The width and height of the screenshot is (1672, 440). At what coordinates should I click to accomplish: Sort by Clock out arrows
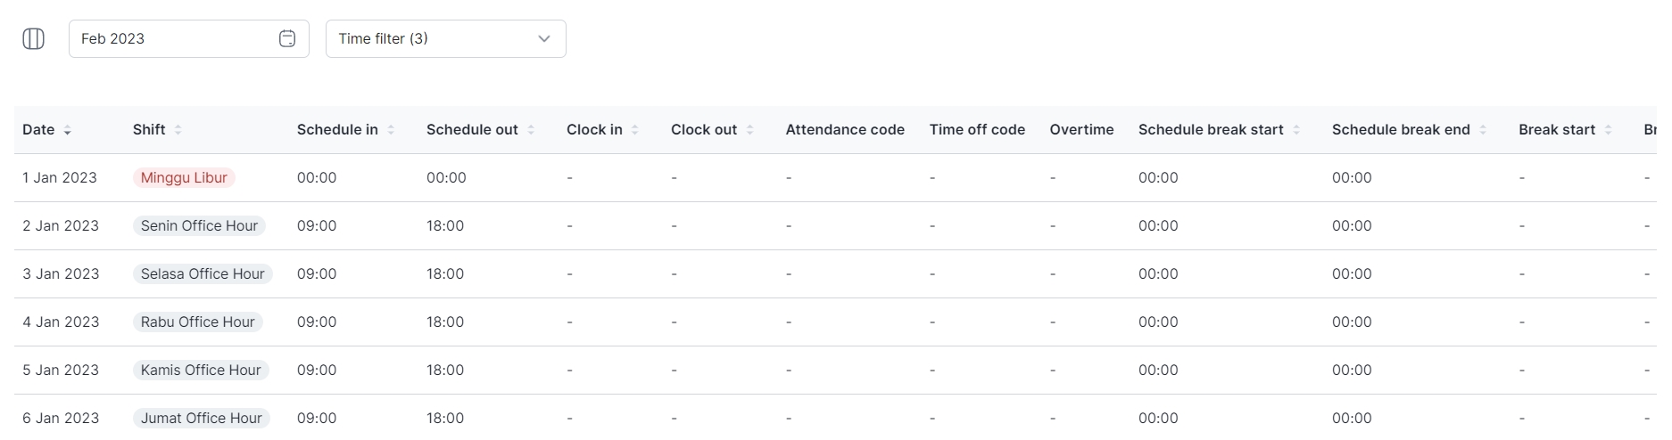pyautogui.click(x=750, y=130)
